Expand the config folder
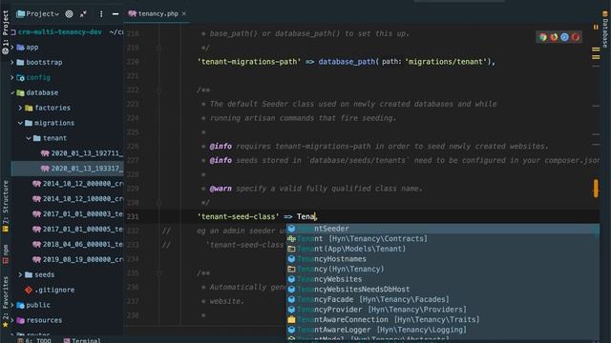 coord(12,77)
